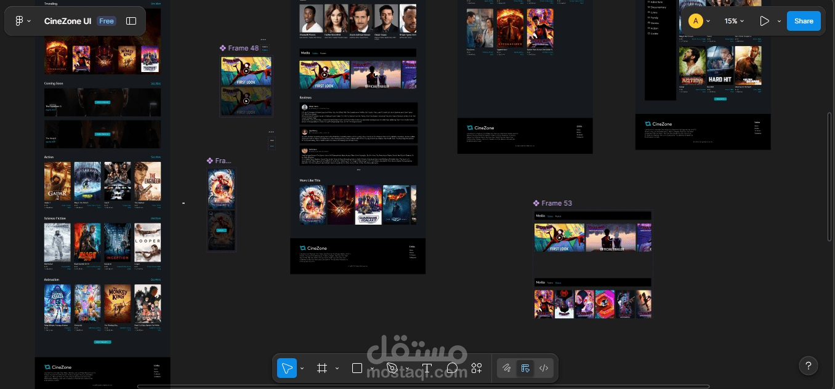Viewport: 835px width, 389px height.
Task: Click the Coming Soon section heading
Action: click(54, 83)
